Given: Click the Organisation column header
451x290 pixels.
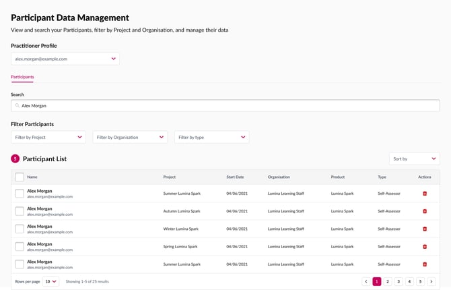Looking at the screenshot, I should point(279,177).
